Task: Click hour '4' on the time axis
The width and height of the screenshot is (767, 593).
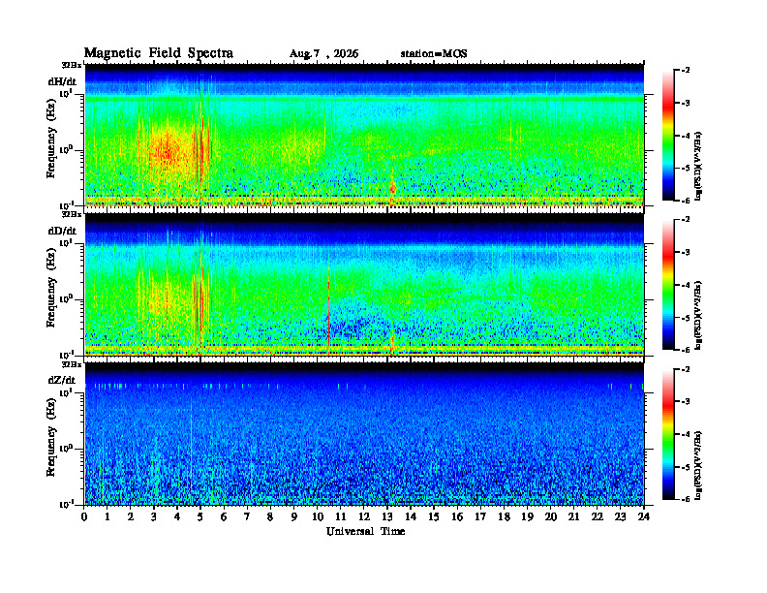Action: pyautogui.click(x=177, y=516)
